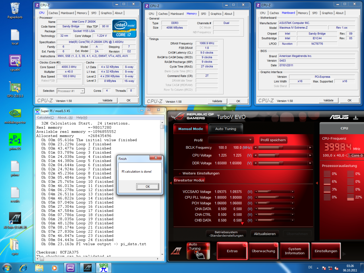Click the AI Suite logo in the bottom bar
The image size is (364, 273).
coord(176,251)
